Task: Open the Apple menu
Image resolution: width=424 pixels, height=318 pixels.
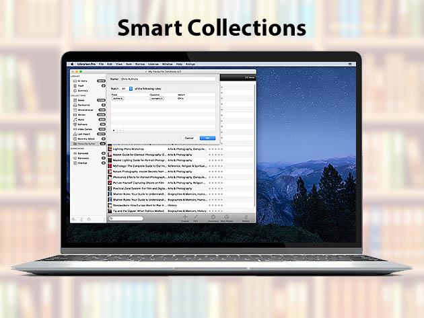Action: [x=72, y=65]
